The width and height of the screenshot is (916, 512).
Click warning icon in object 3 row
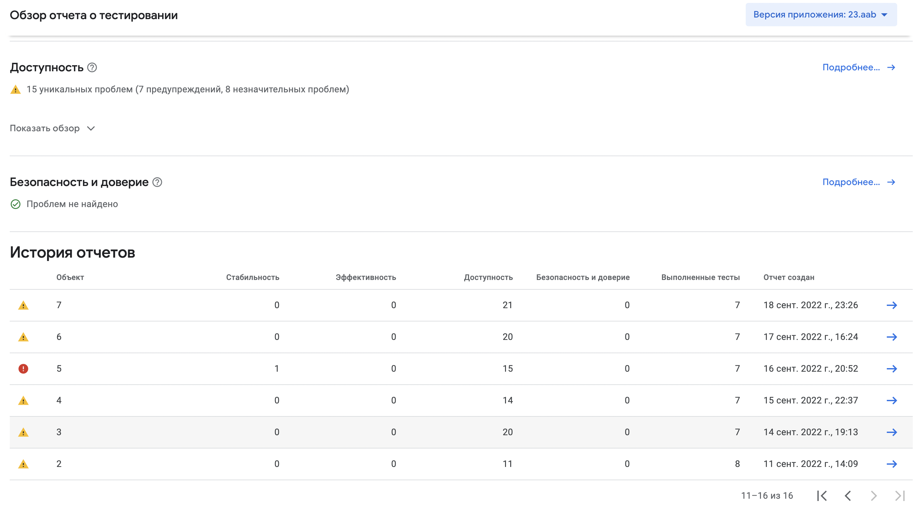click(23, 432)
